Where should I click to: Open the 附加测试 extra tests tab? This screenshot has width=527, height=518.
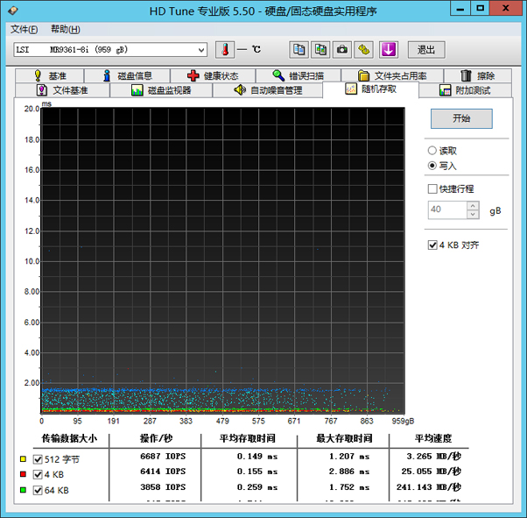[465, 90]
